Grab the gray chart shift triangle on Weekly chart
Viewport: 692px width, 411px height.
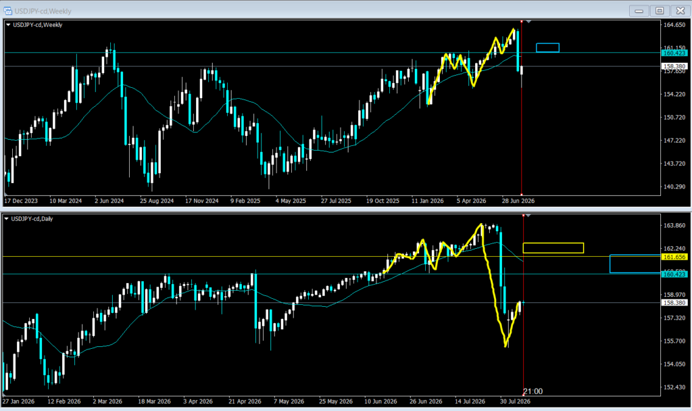pos(528,22)
